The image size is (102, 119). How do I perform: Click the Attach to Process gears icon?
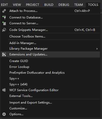[x=4, y=11]
